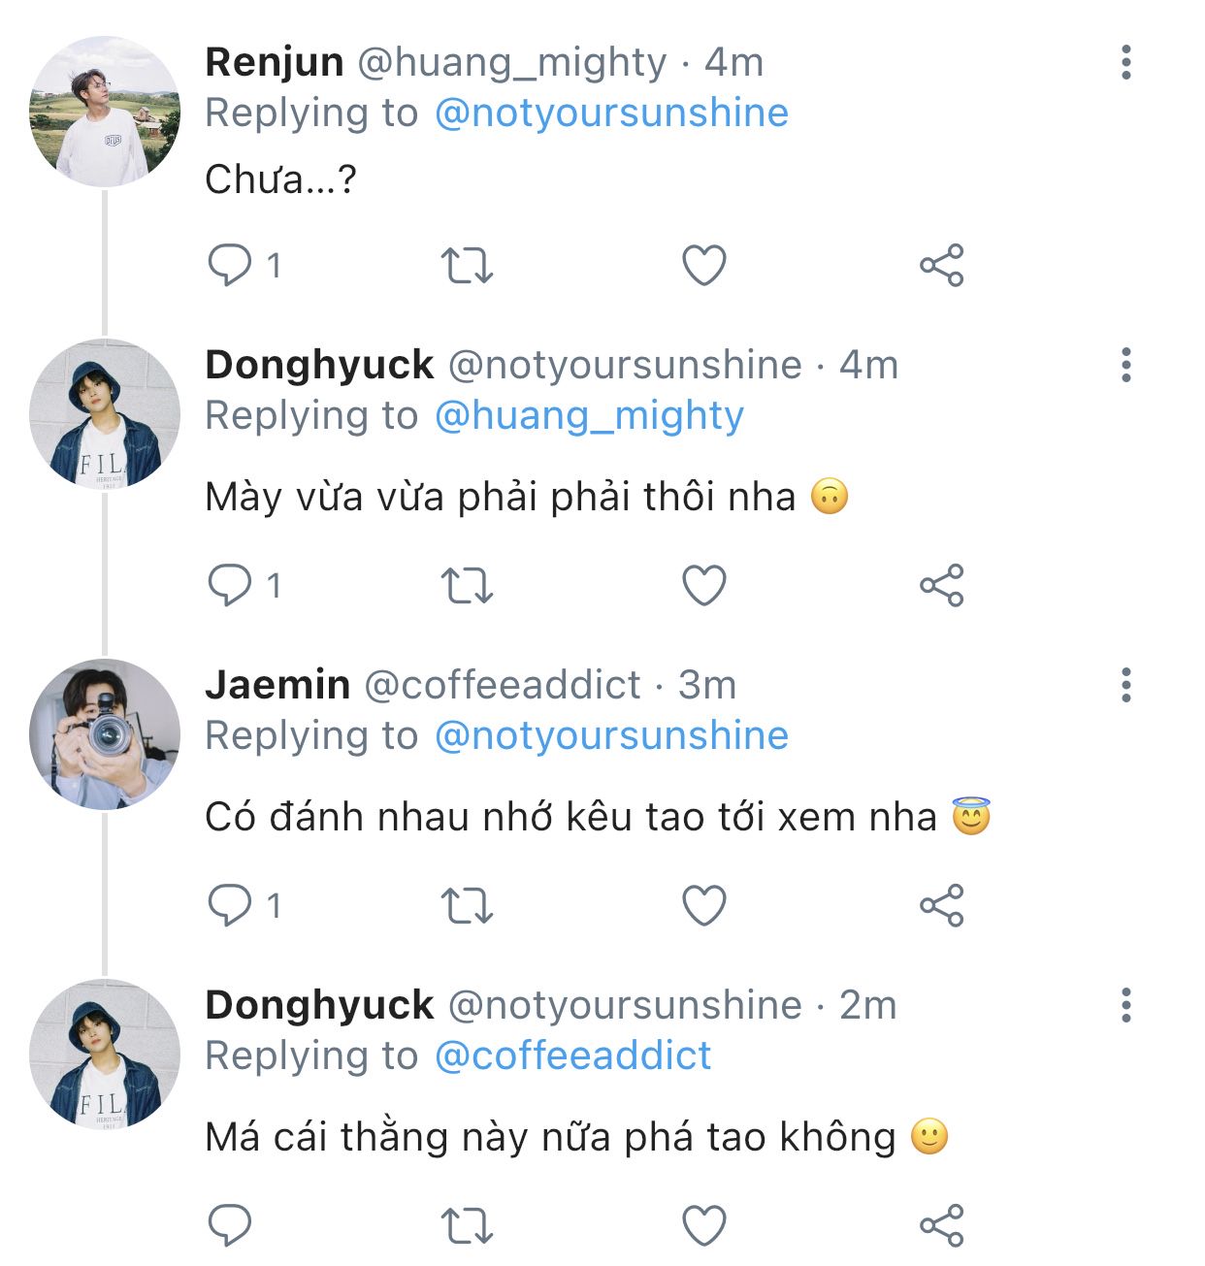This screenshot has width=1205, height=1266.
Task: Click reply icon on Renjun's tweet
Action: click(x=230, y=265)
